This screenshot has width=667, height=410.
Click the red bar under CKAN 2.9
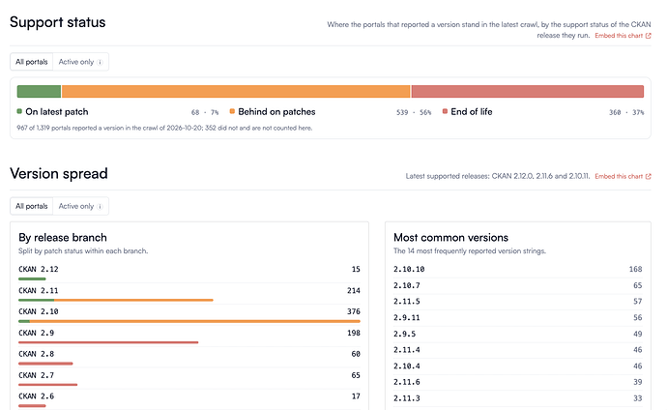[x=108, y=342]
